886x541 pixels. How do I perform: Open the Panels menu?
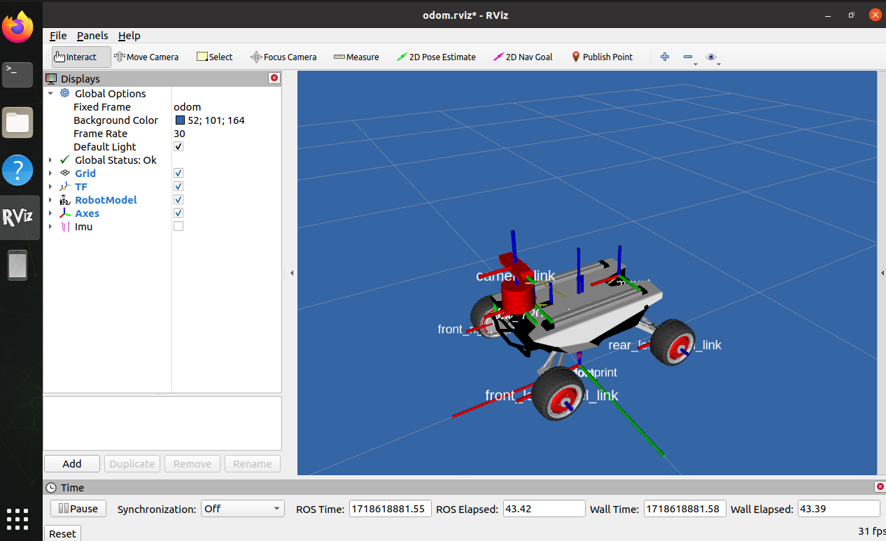(x=92, y=36)
